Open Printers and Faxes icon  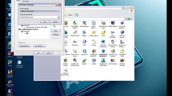click(75, 53)
